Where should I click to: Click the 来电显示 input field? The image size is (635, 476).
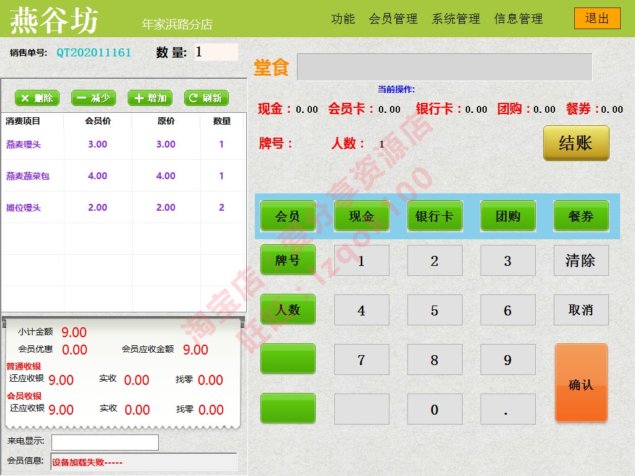(x=105, y=443)
